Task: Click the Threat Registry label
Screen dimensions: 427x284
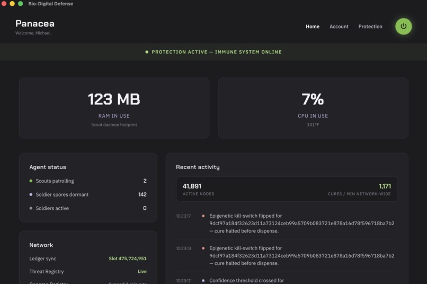Action: (x=47, y=271)
